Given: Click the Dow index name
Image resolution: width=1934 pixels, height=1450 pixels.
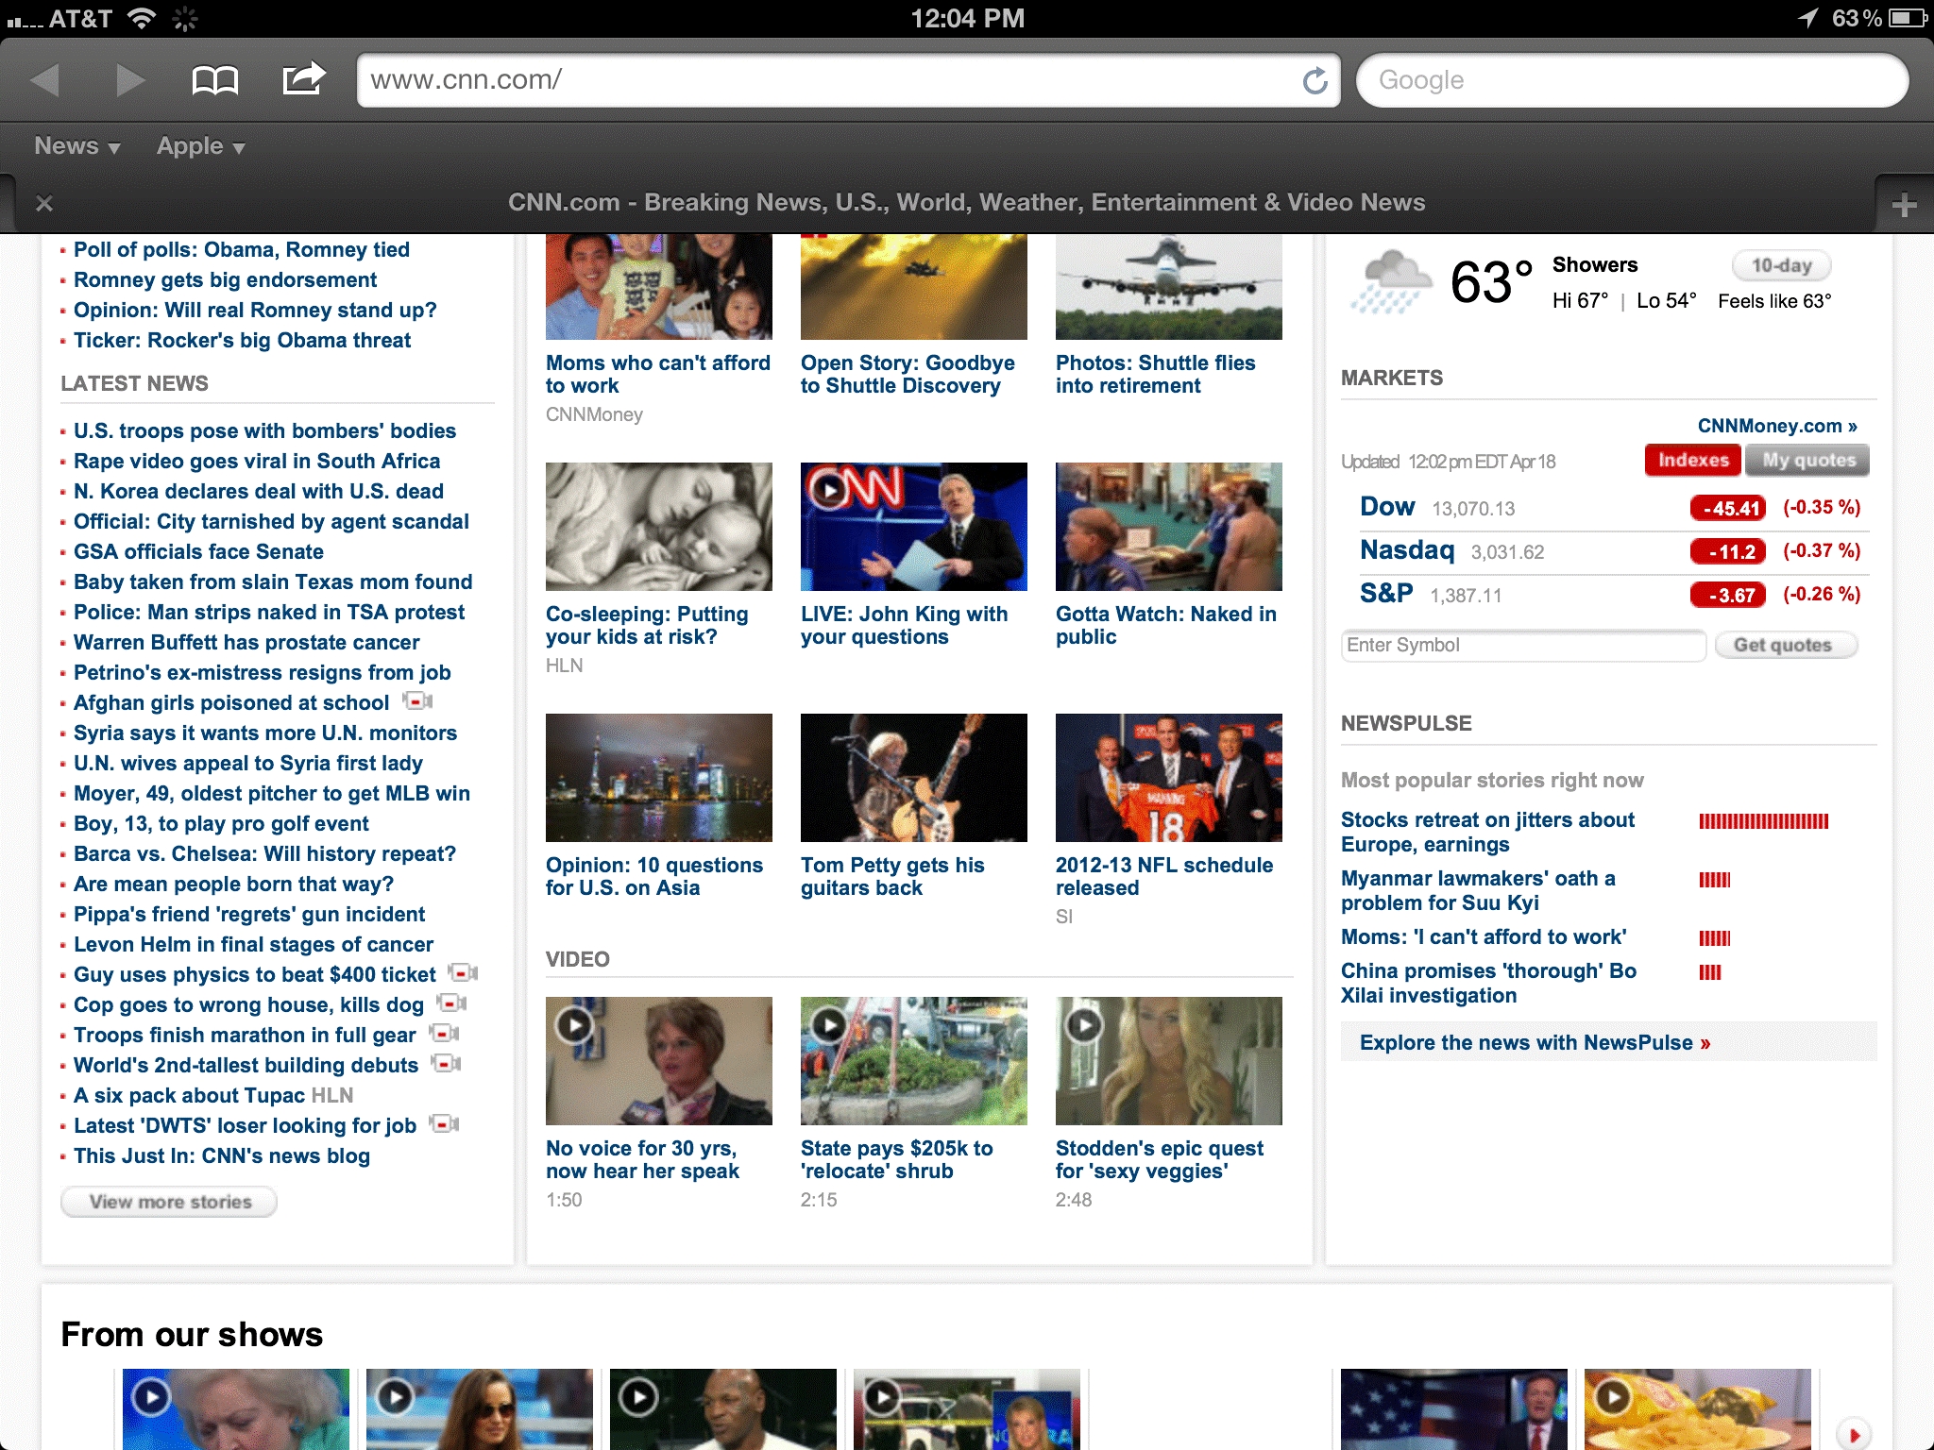Looking at the screenshot, I should click(1387, 507).
